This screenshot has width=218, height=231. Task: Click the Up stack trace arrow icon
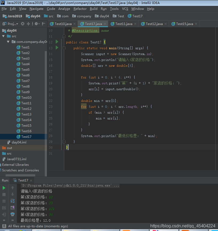[x=13, y=188]
